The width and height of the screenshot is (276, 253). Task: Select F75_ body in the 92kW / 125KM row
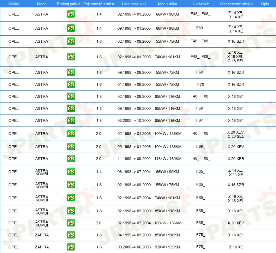(x=201, y=247)
